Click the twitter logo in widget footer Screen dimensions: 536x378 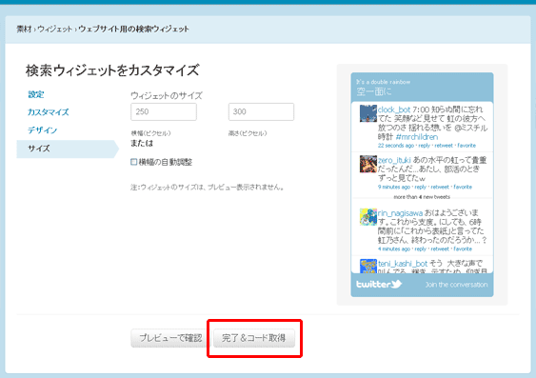click(379, 284)
